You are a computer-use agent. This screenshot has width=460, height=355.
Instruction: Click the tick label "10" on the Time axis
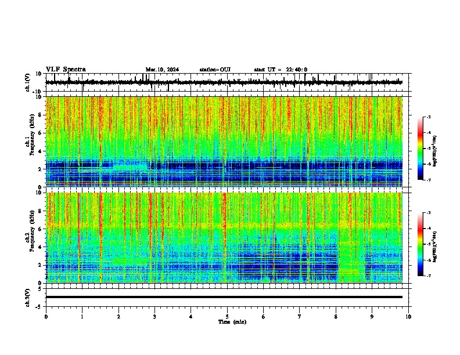coord(408,317)
